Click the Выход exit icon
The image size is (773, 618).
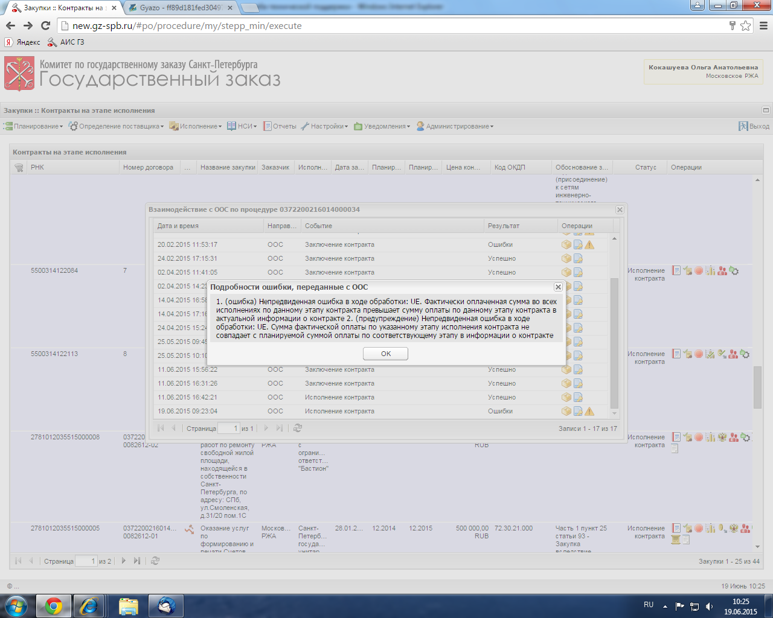click(743, 126)
